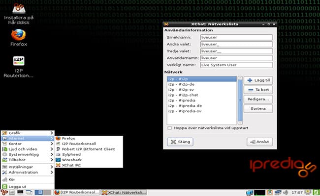
Task: Click the network list scrollbar down arrow
Action: click(240, 122)
